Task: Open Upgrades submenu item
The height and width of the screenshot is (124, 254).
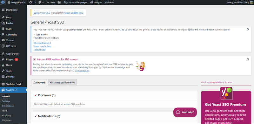Action: pyautogui.click(x=7, y=120)
